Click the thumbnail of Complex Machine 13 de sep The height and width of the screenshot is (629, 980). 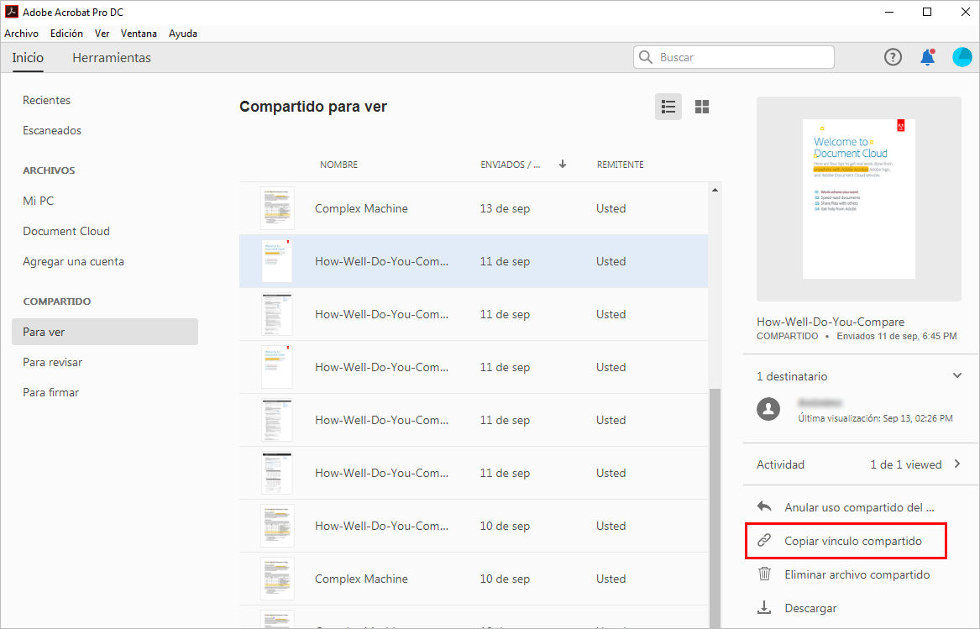pos(277,208)
